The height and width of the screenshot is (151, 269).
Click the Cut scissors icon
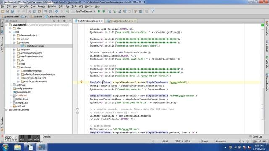29,11
